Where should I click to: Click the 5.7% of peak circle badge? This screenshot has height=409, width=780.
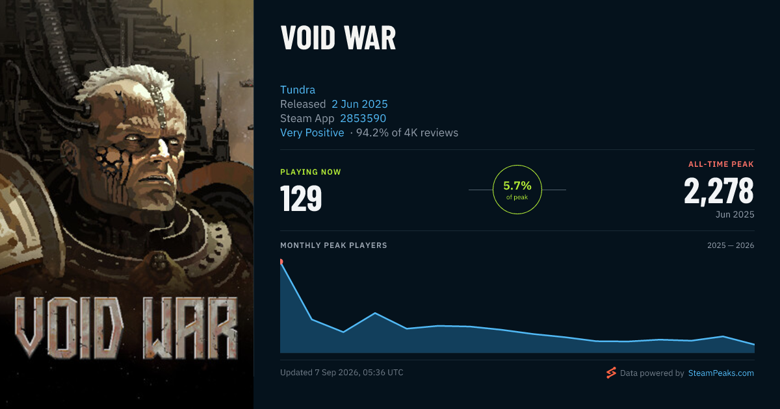(517, 190)
